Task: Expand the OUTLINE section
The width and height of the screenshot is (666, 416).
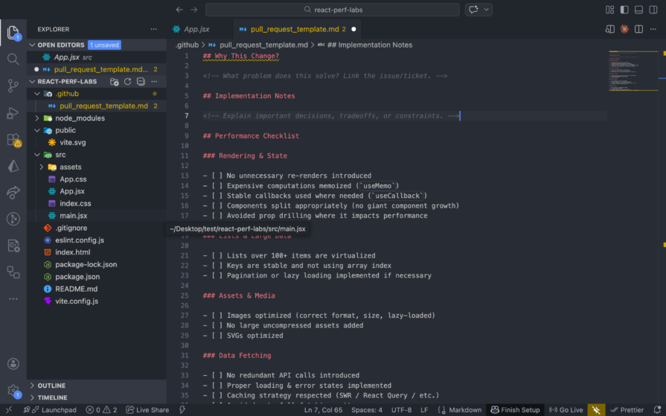Action: point(51,385)
